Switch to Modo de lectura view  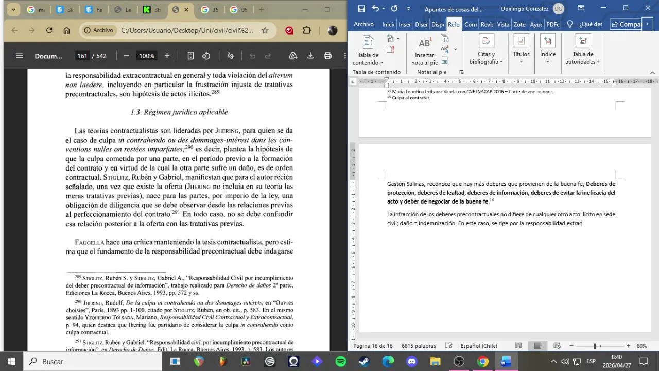click(518, 346)
